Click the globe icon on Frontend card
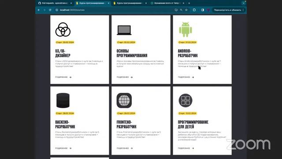This screenshot has width=282, height=159. [124, 100]
